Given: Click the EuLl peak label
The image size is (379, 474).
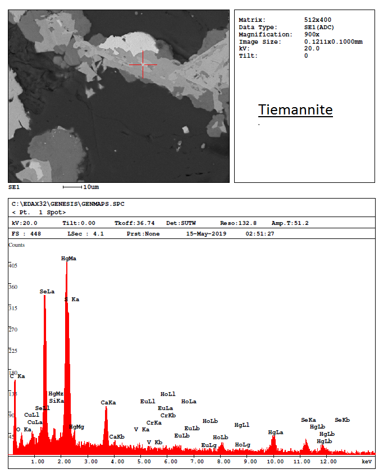Looking at the screenshot, I should 148,402.
